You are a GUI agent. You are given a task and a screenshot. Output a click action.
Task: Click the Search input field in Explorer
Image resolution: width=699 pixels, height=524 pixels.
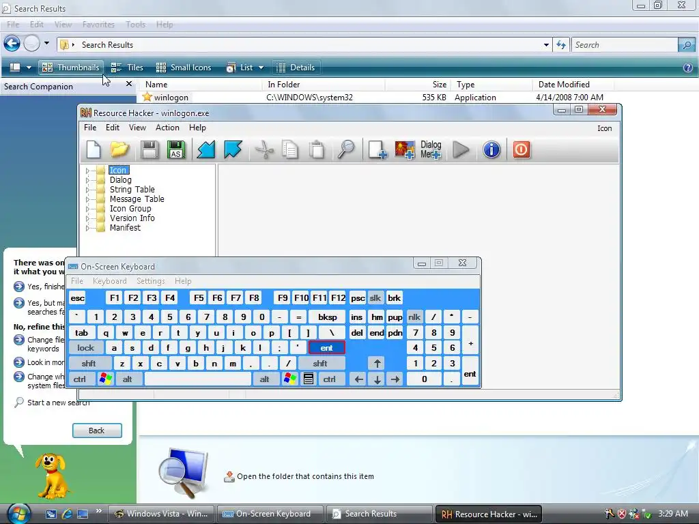pos(625,44)
